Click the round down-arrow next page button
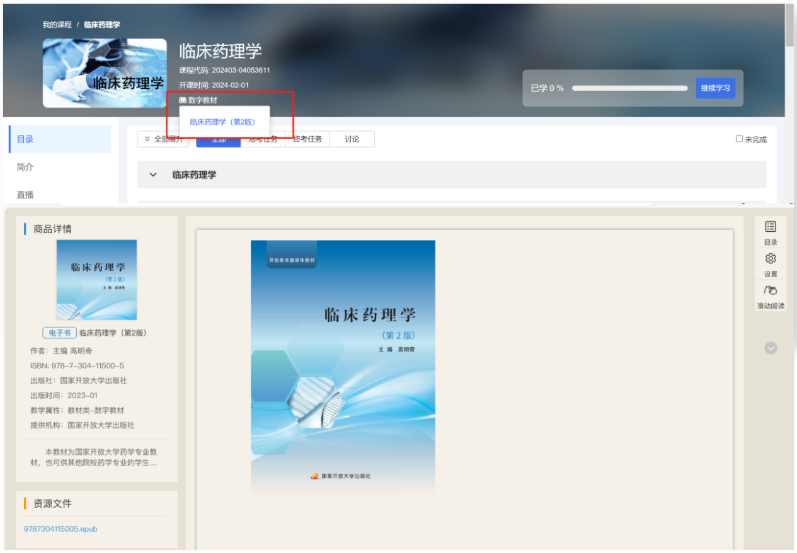The image size is (797, 553). pos(771,348)
